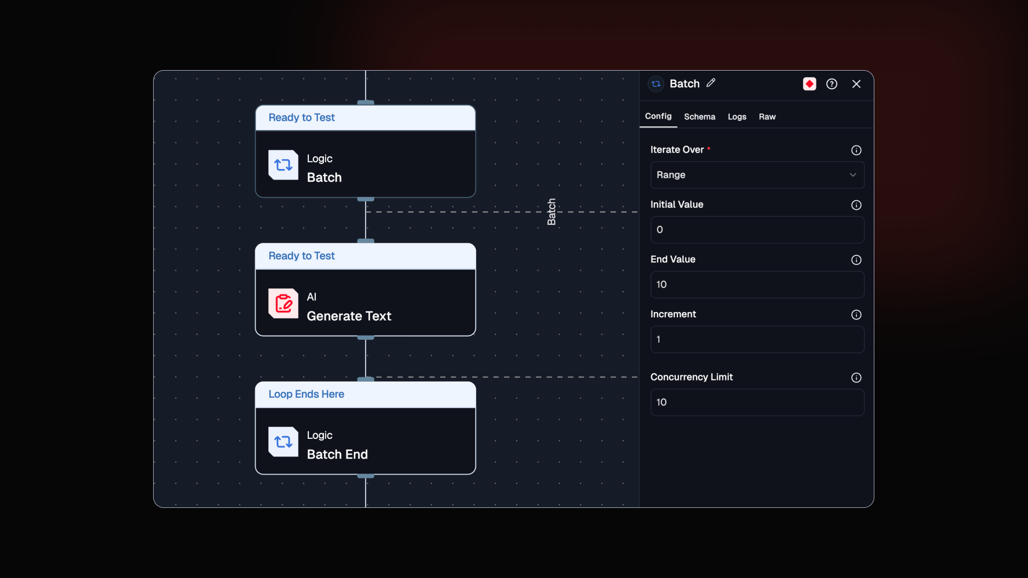Close the Batch config panel
The height and width of the screenshot is (578, 1028).
pyautogui.click(x=856, y=84)
